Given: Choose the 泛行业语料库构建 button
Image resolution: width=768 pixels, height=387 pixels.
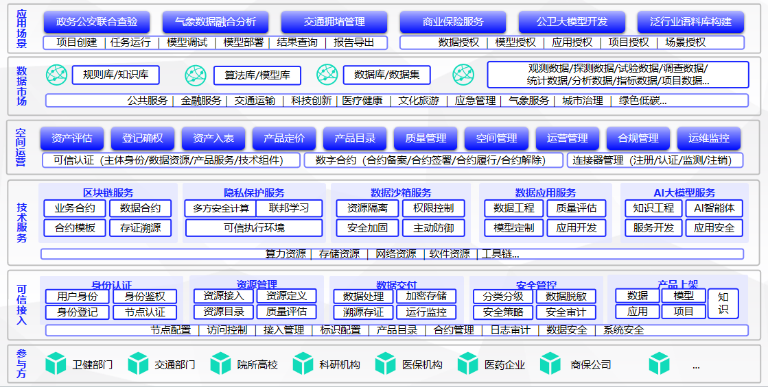Looking at the screenshot, I should point(690,22).
